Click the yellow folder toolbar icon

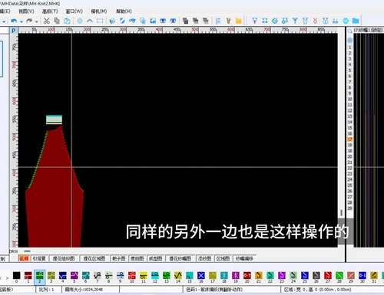[239, 21]
